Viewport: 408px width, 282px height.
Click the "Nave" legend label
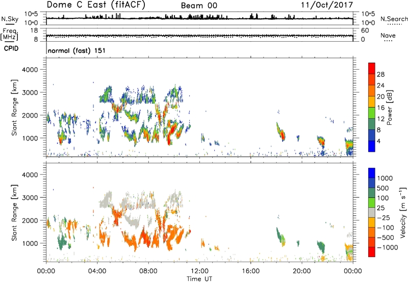coord(388,35)
